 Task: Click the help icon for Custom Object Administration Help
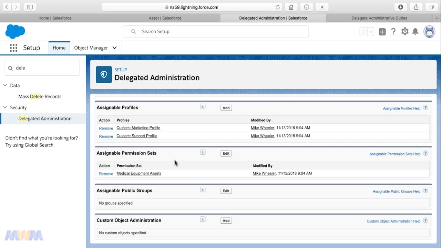425,220
